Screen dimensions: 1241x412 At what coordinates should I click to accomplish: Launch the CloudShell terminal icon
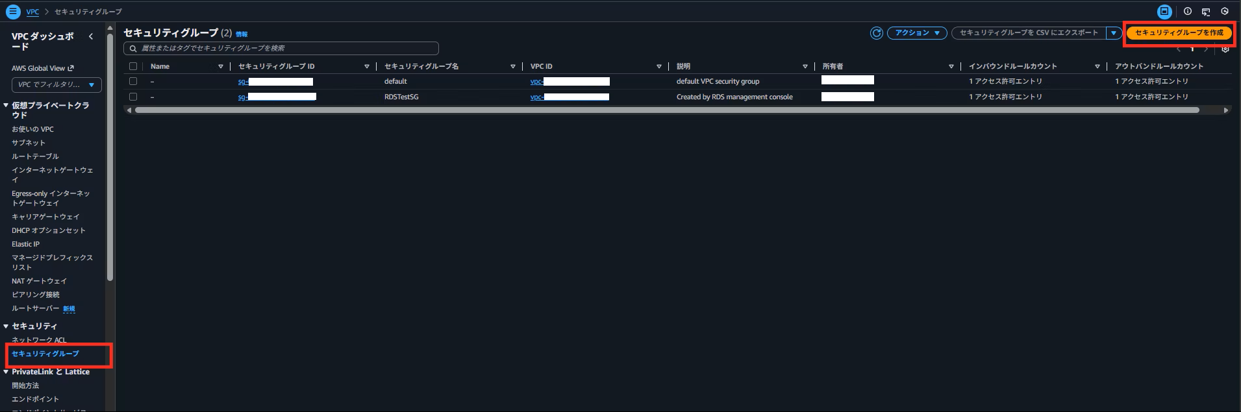point(1206,12)
